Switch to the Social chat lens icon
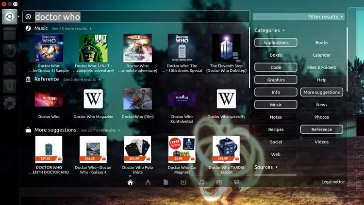The width and height of the screenshot is (364, 205). click(236, 182)
